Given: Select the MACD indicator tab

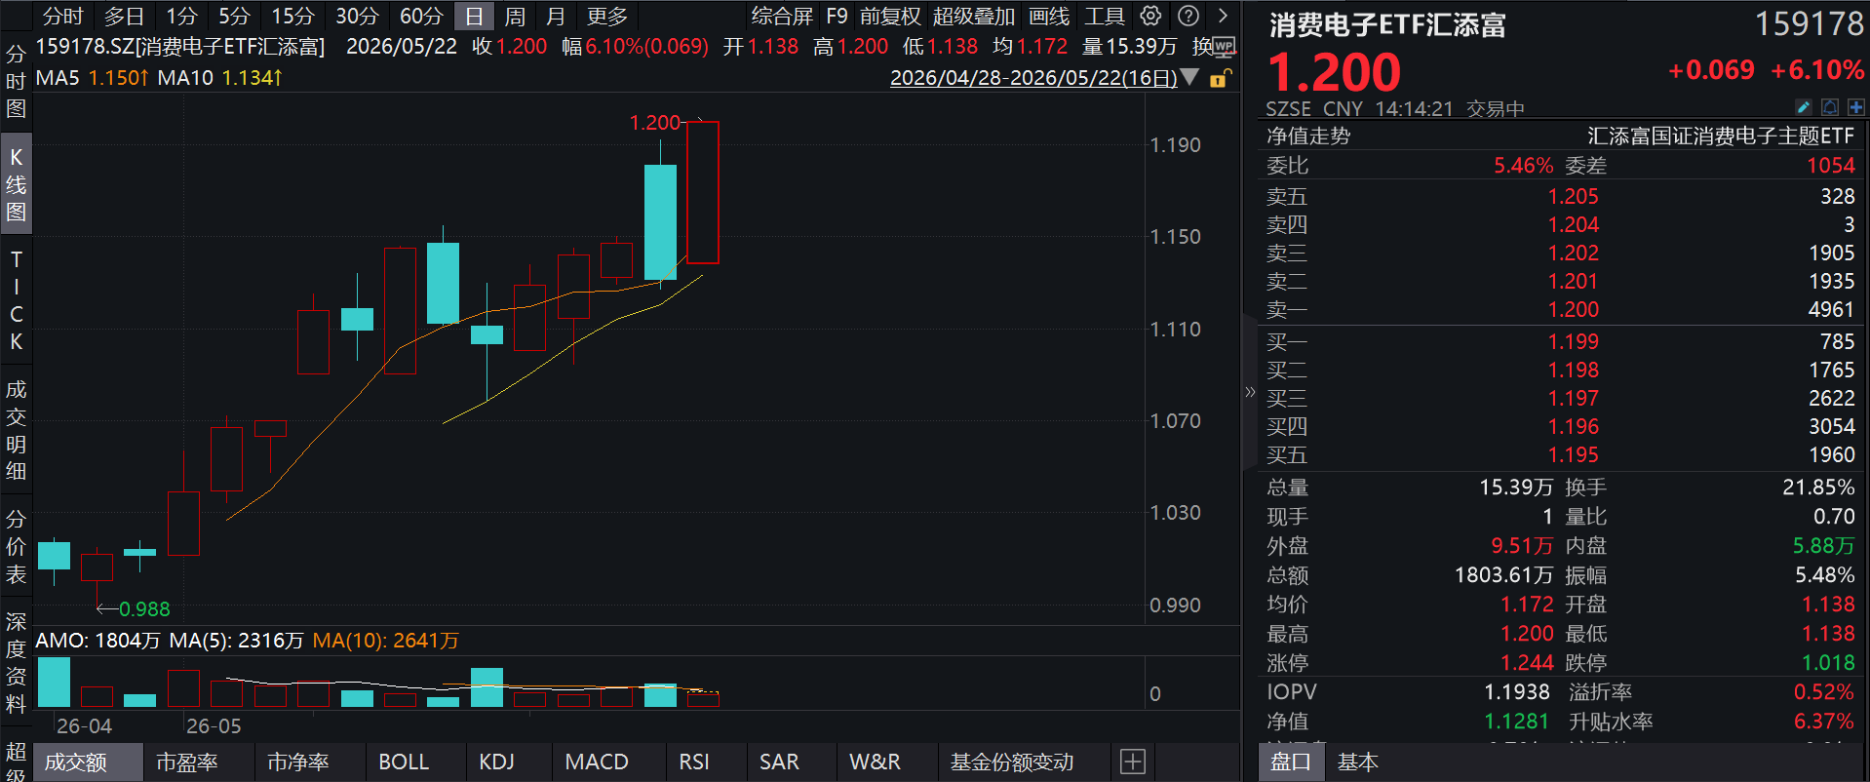Looking at the screenshot, I should pyautogui.click(x=597, y=762).
